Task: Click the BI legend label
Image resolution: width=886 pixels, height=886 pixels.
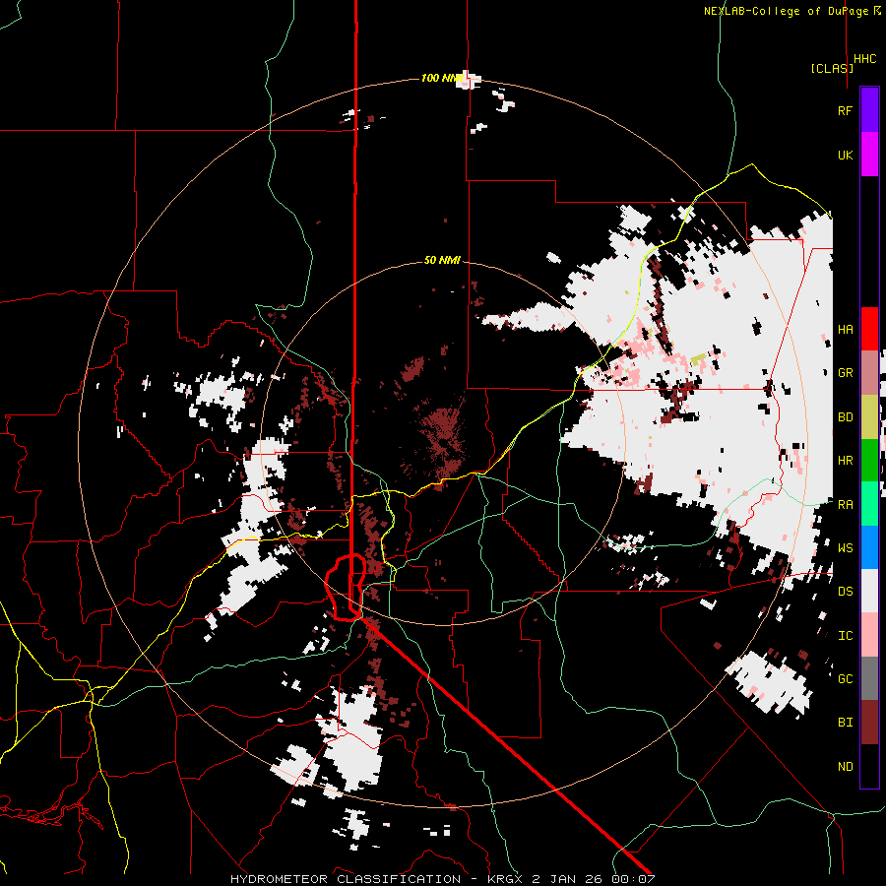Action: point(845,723)
